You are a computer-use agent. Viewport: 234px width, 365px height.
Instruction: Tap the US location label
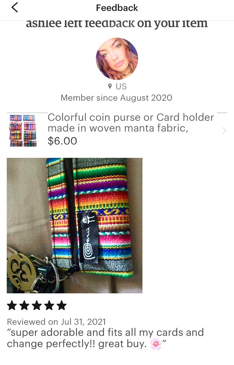pyautogui.click(x=121, y=87)
